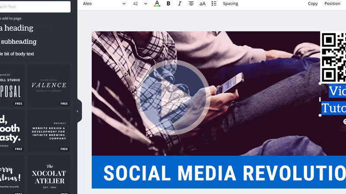
Task: Open the Aleo font family dropdown
Action: 104,3
